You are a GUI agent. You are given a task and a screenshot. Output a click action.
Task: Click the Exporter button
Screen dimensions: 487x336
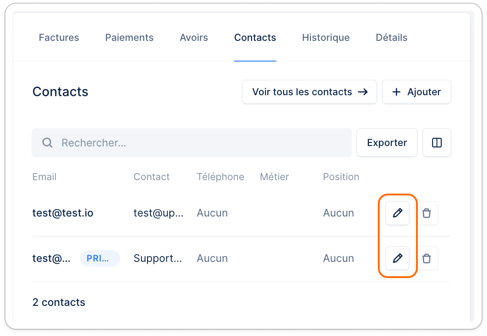(x=387, y=143)
